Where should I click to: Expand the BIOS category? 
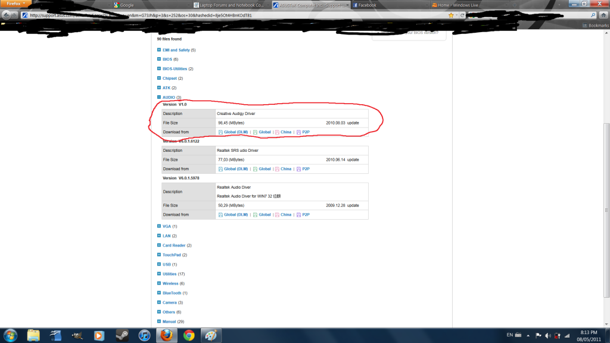click(x=158, y=59)
